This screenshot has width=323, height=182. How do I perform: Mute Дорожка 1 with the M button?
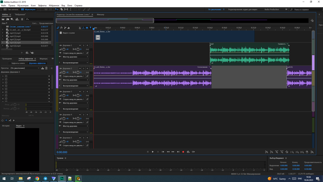(80, 46)
